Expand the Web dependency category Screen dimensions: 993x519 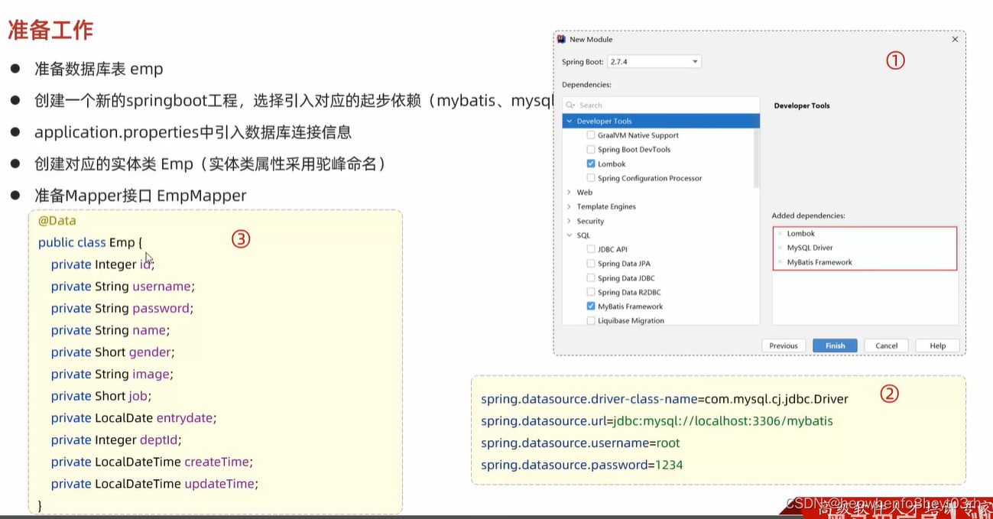point(570,192)
